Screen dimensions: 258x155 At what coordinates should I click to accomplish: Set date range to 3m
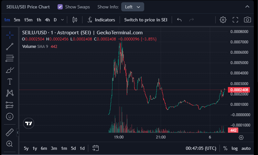click(54, 148)
